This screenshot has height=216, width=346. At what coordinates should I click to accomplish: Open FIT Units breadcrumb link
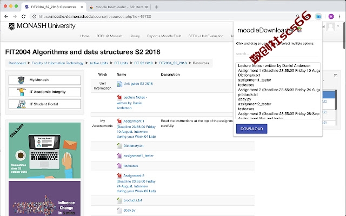[121, 63]
